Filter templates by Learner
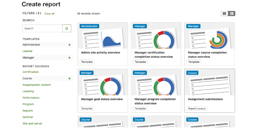 pyautogui.click(x=27, y=51)
